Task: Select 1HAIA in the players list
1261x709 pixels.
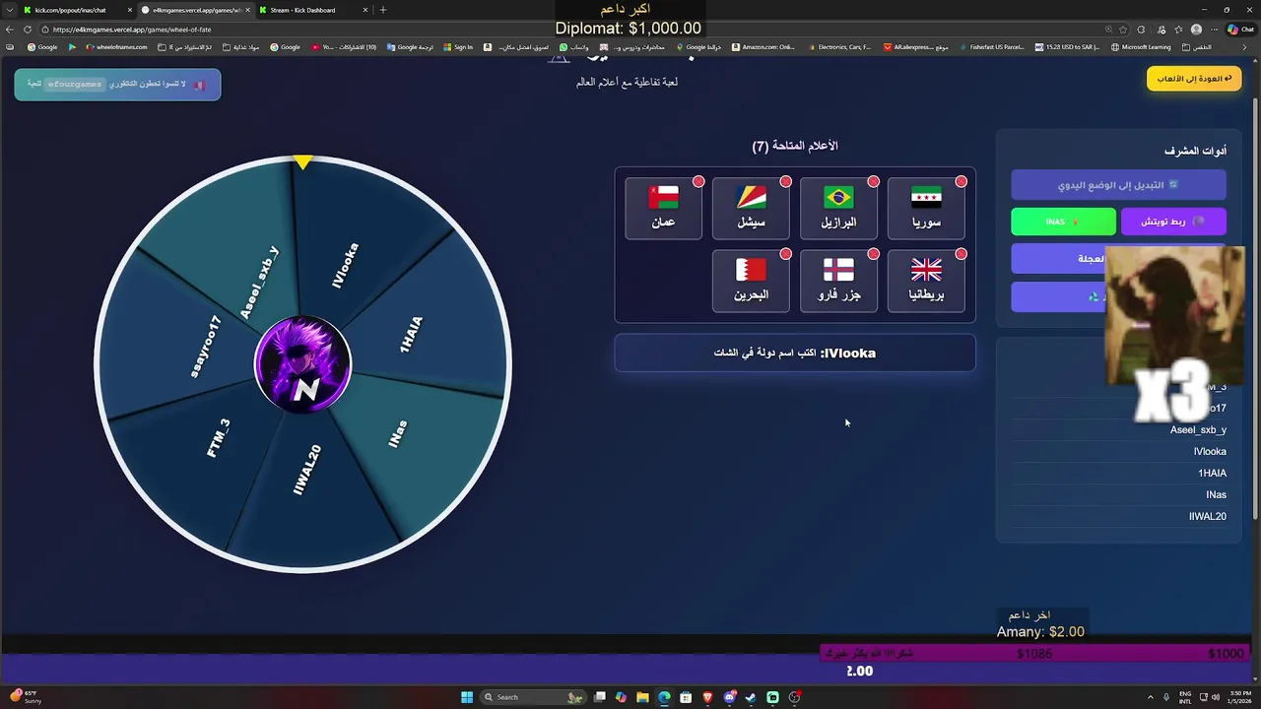Action: pos(1212,473)
